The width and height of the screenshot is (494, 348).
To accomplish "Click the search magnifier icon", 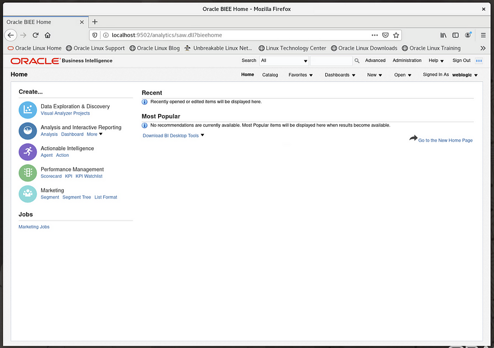I will [x=357, y=61].
